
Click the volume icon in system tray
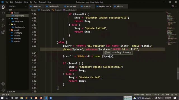[162, 98]
